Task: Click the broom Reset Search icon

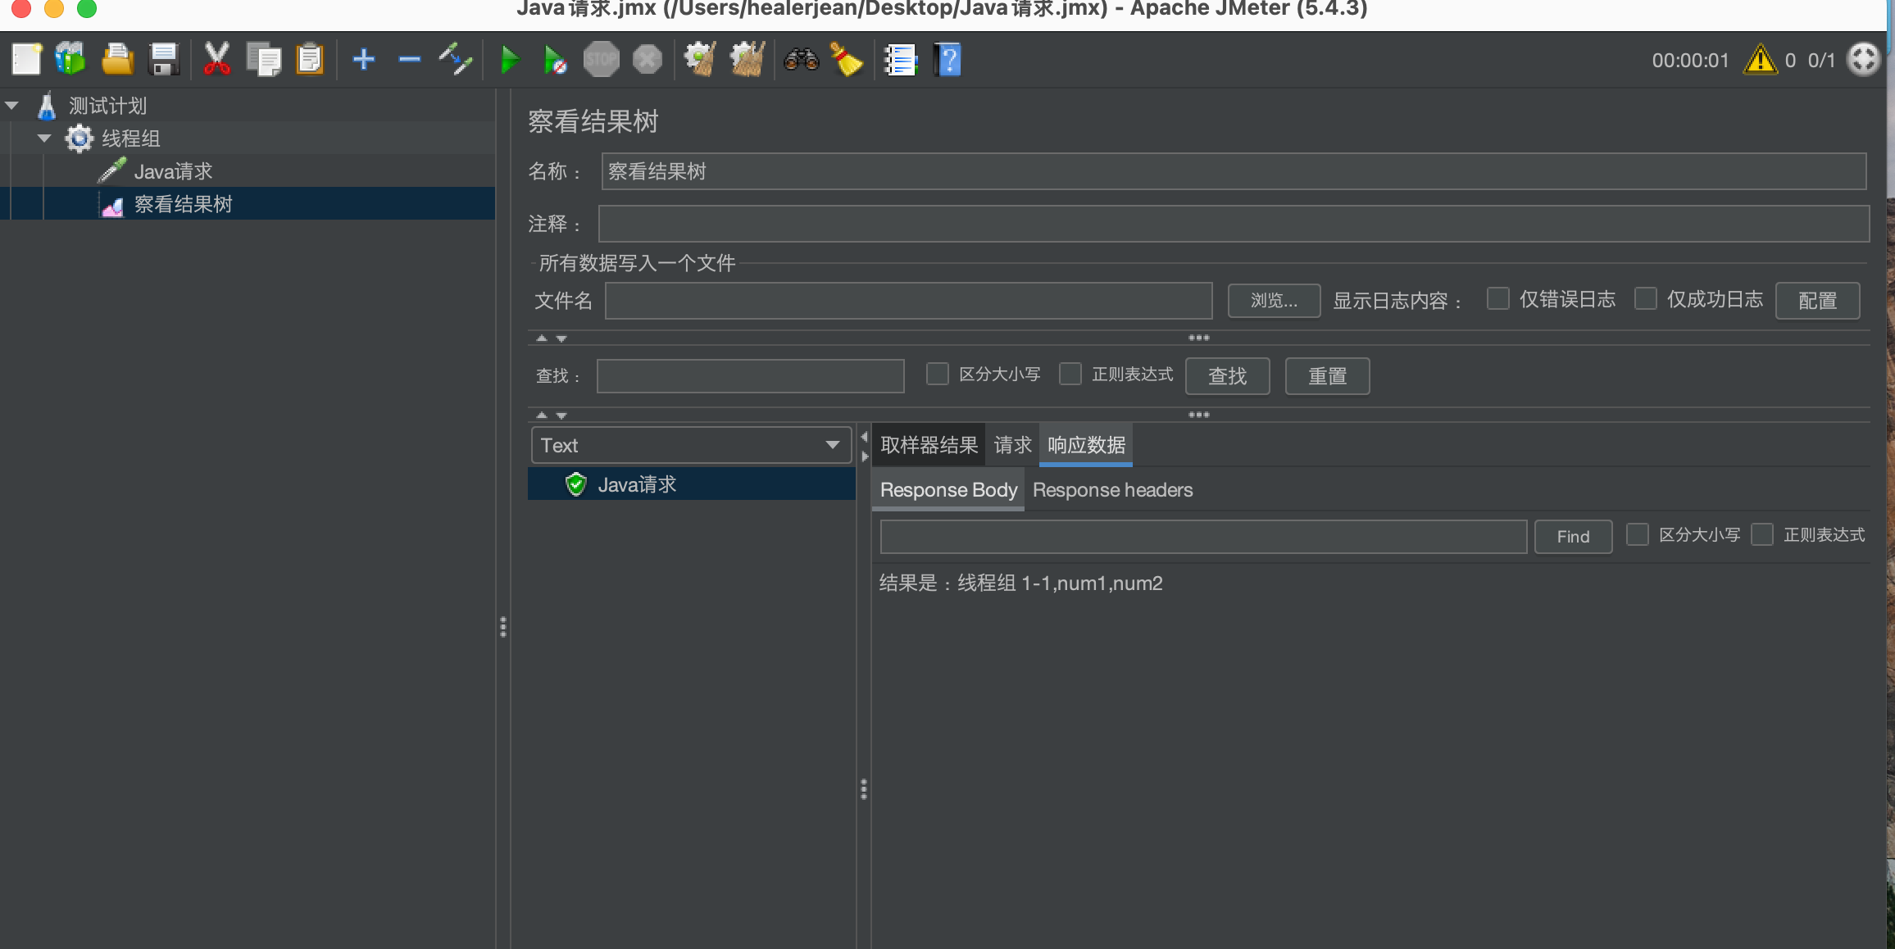Action: (847, 60)
